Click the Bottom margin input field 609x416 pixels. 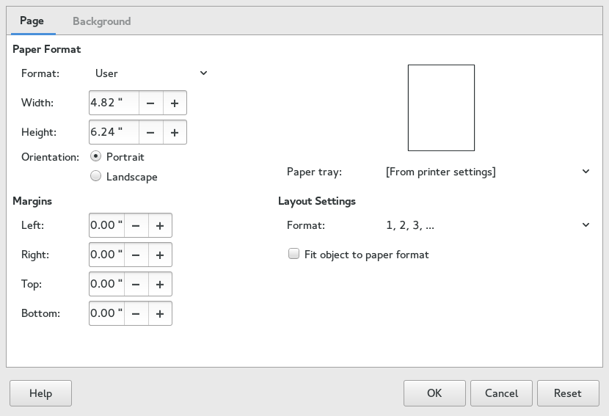(107, 313)
